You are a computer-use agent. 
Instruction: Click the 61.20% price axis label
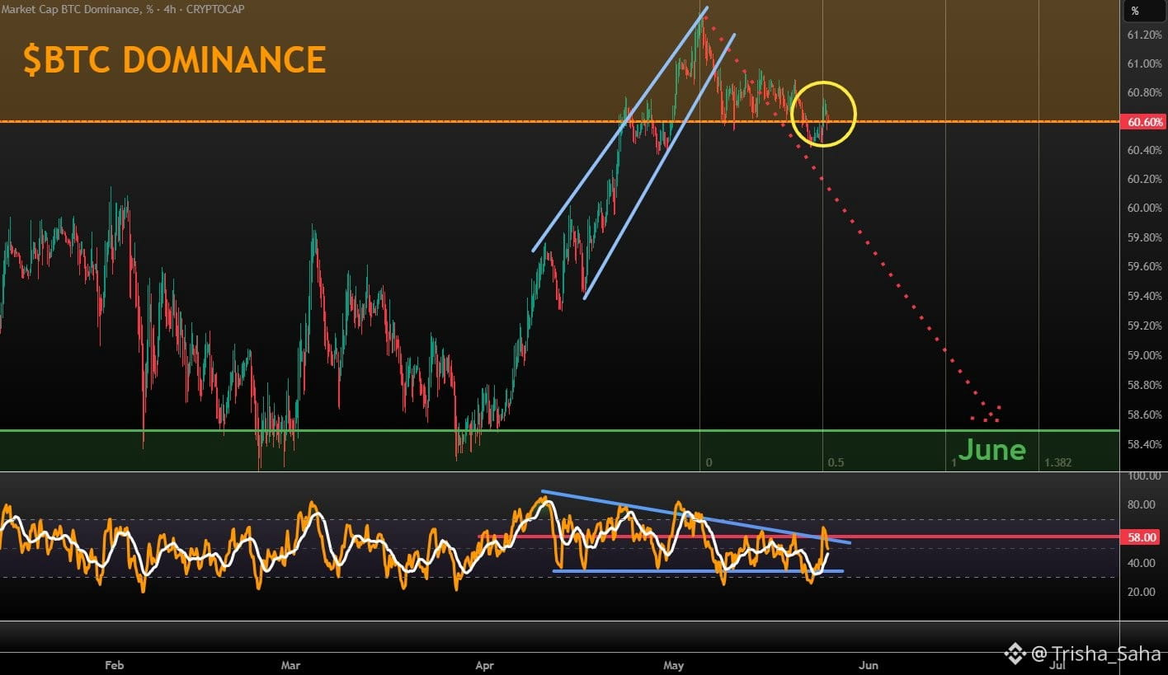[x=1144, y=35]
